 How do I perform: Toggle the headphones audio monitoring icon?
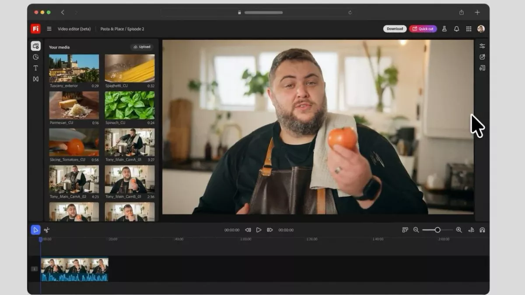coord(482,230)
